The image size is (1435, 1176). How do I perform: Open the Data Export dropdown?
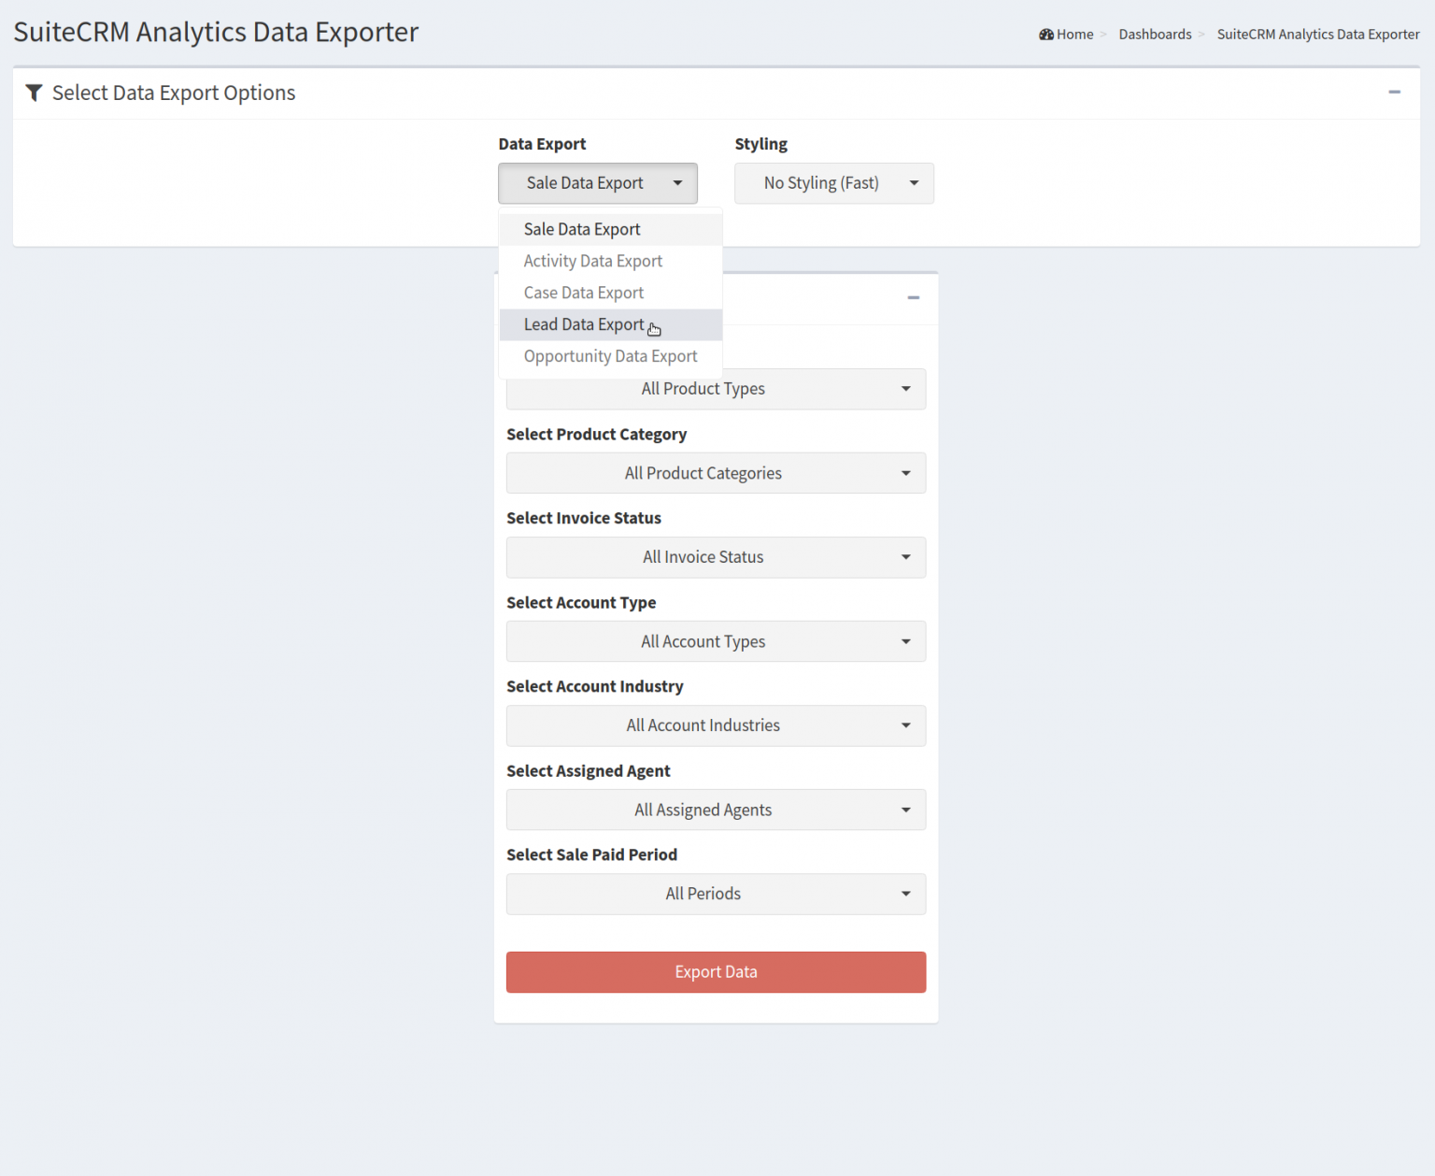pyautogui.click(x=598, y=183)
